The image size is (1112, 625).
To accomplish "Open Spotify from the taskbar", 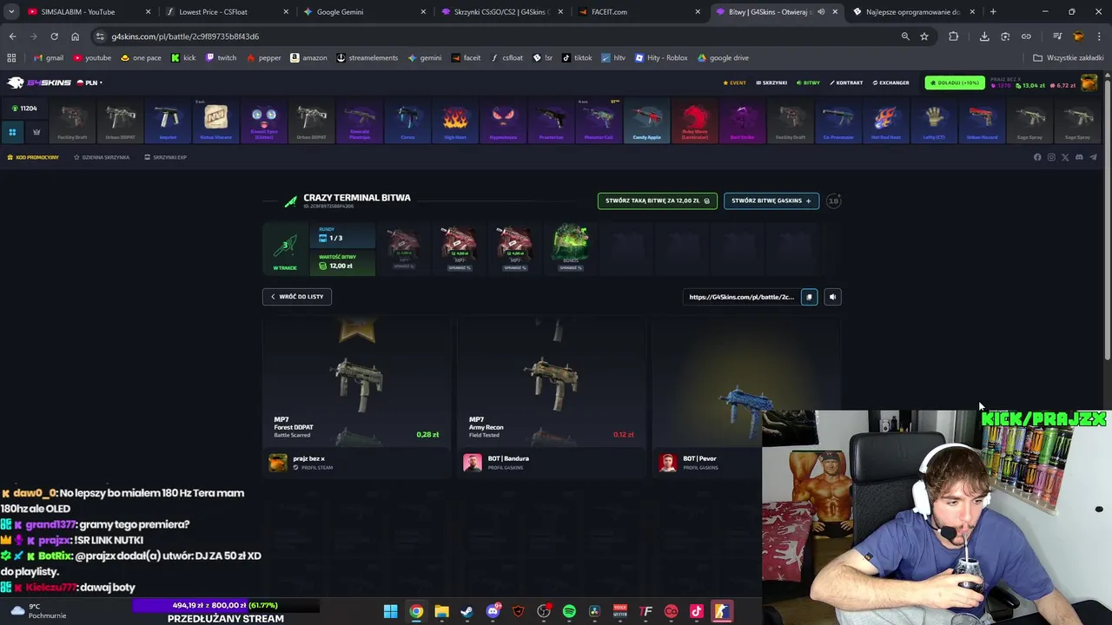I will coord(569,611).
